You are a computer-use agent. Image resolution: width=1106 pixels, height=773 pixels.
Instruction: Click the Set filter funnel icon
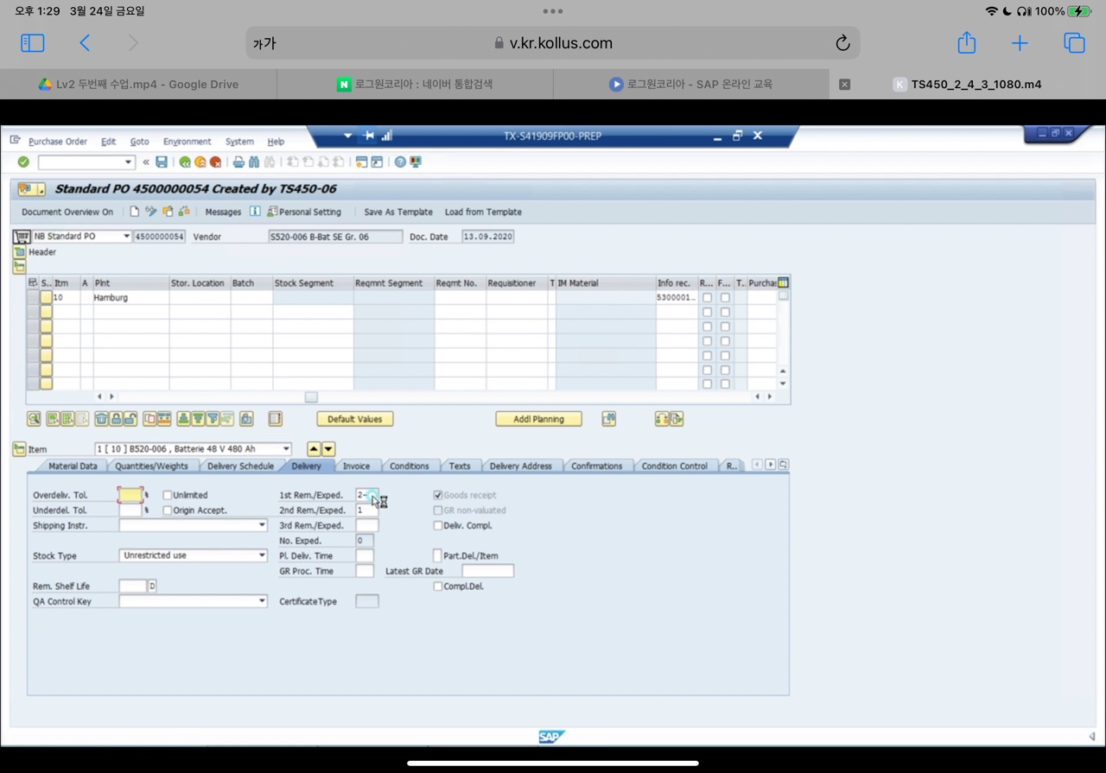point(213,419)
